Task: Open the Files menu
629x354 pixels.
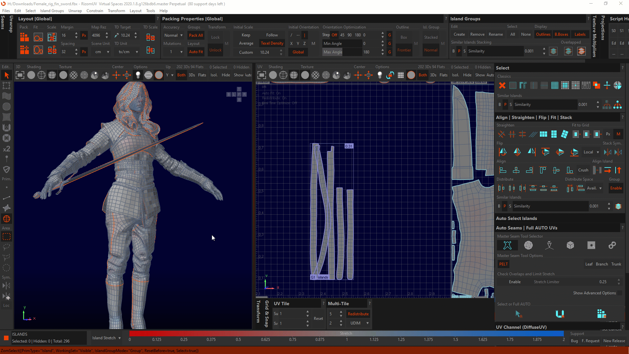Action: click(6, 11)
